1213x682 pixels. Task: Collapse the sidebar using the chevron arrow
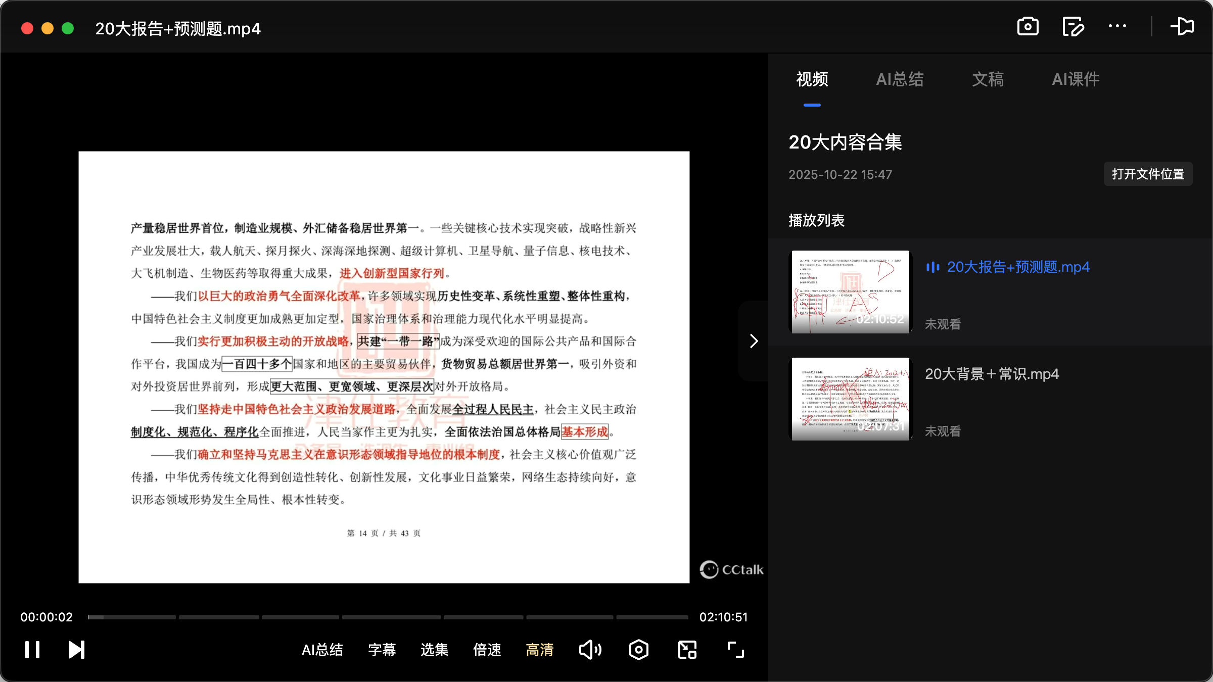[x=754, y=341]
